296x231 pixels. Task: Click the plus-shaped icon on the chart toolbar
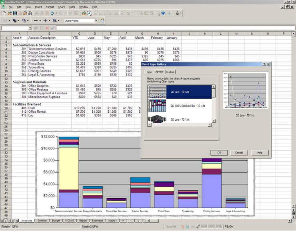(45, 20)
